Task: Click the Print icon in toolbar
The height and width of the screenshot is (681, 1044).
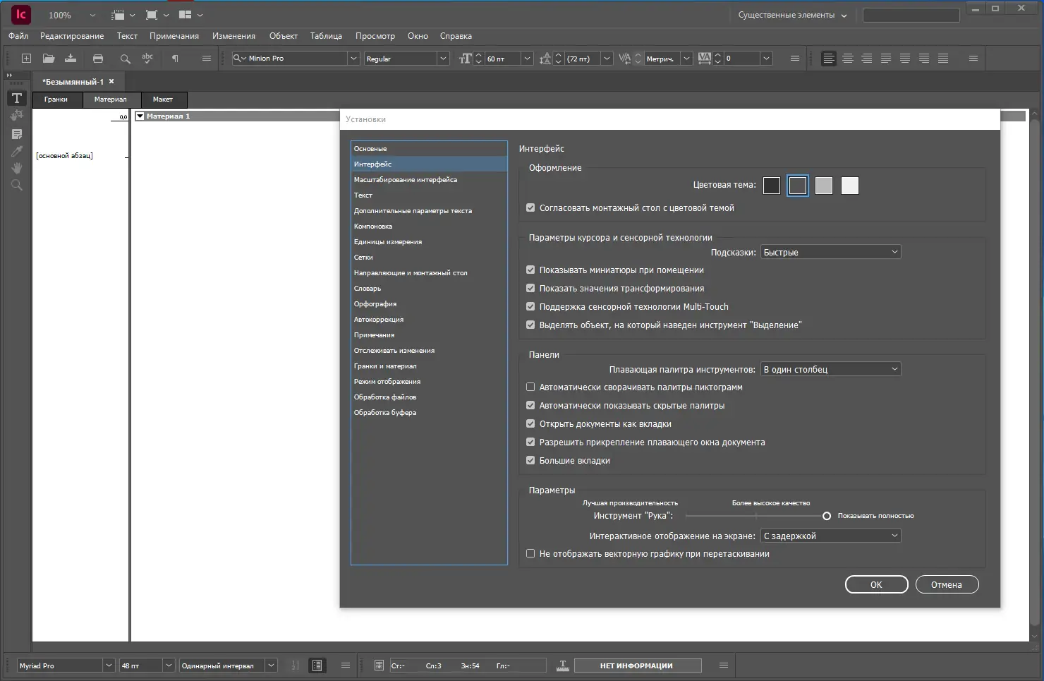Action: [98, 59]
